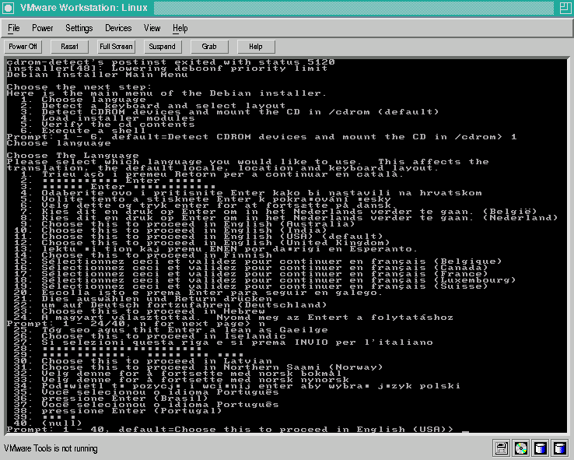This screenshot has height=460, width=574.
Task: Click the rightmost hard disk device icon
Action: pos(560,448)
